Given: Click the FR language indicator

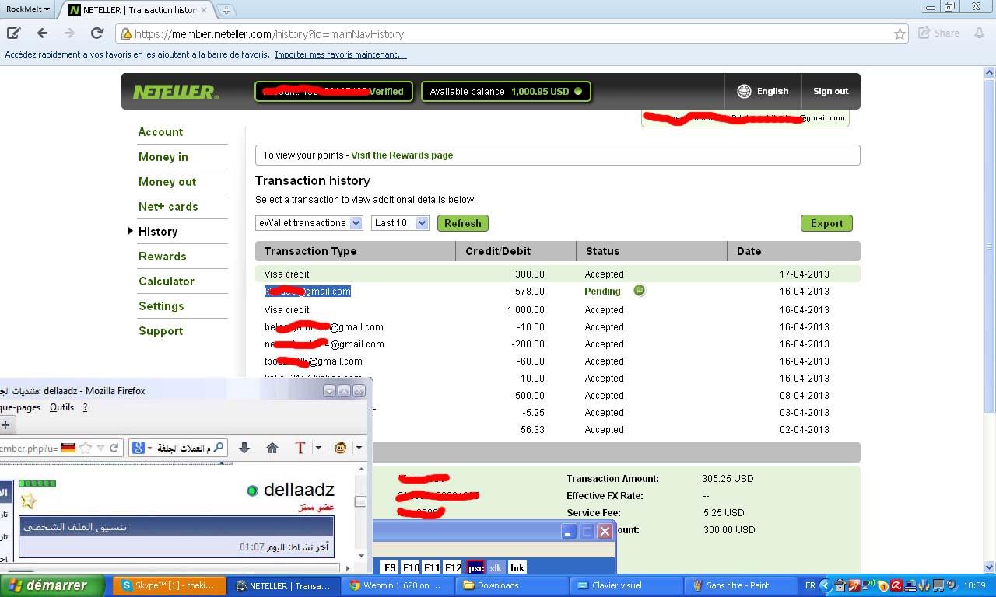Looking at the screenshot, I should 810,585.
